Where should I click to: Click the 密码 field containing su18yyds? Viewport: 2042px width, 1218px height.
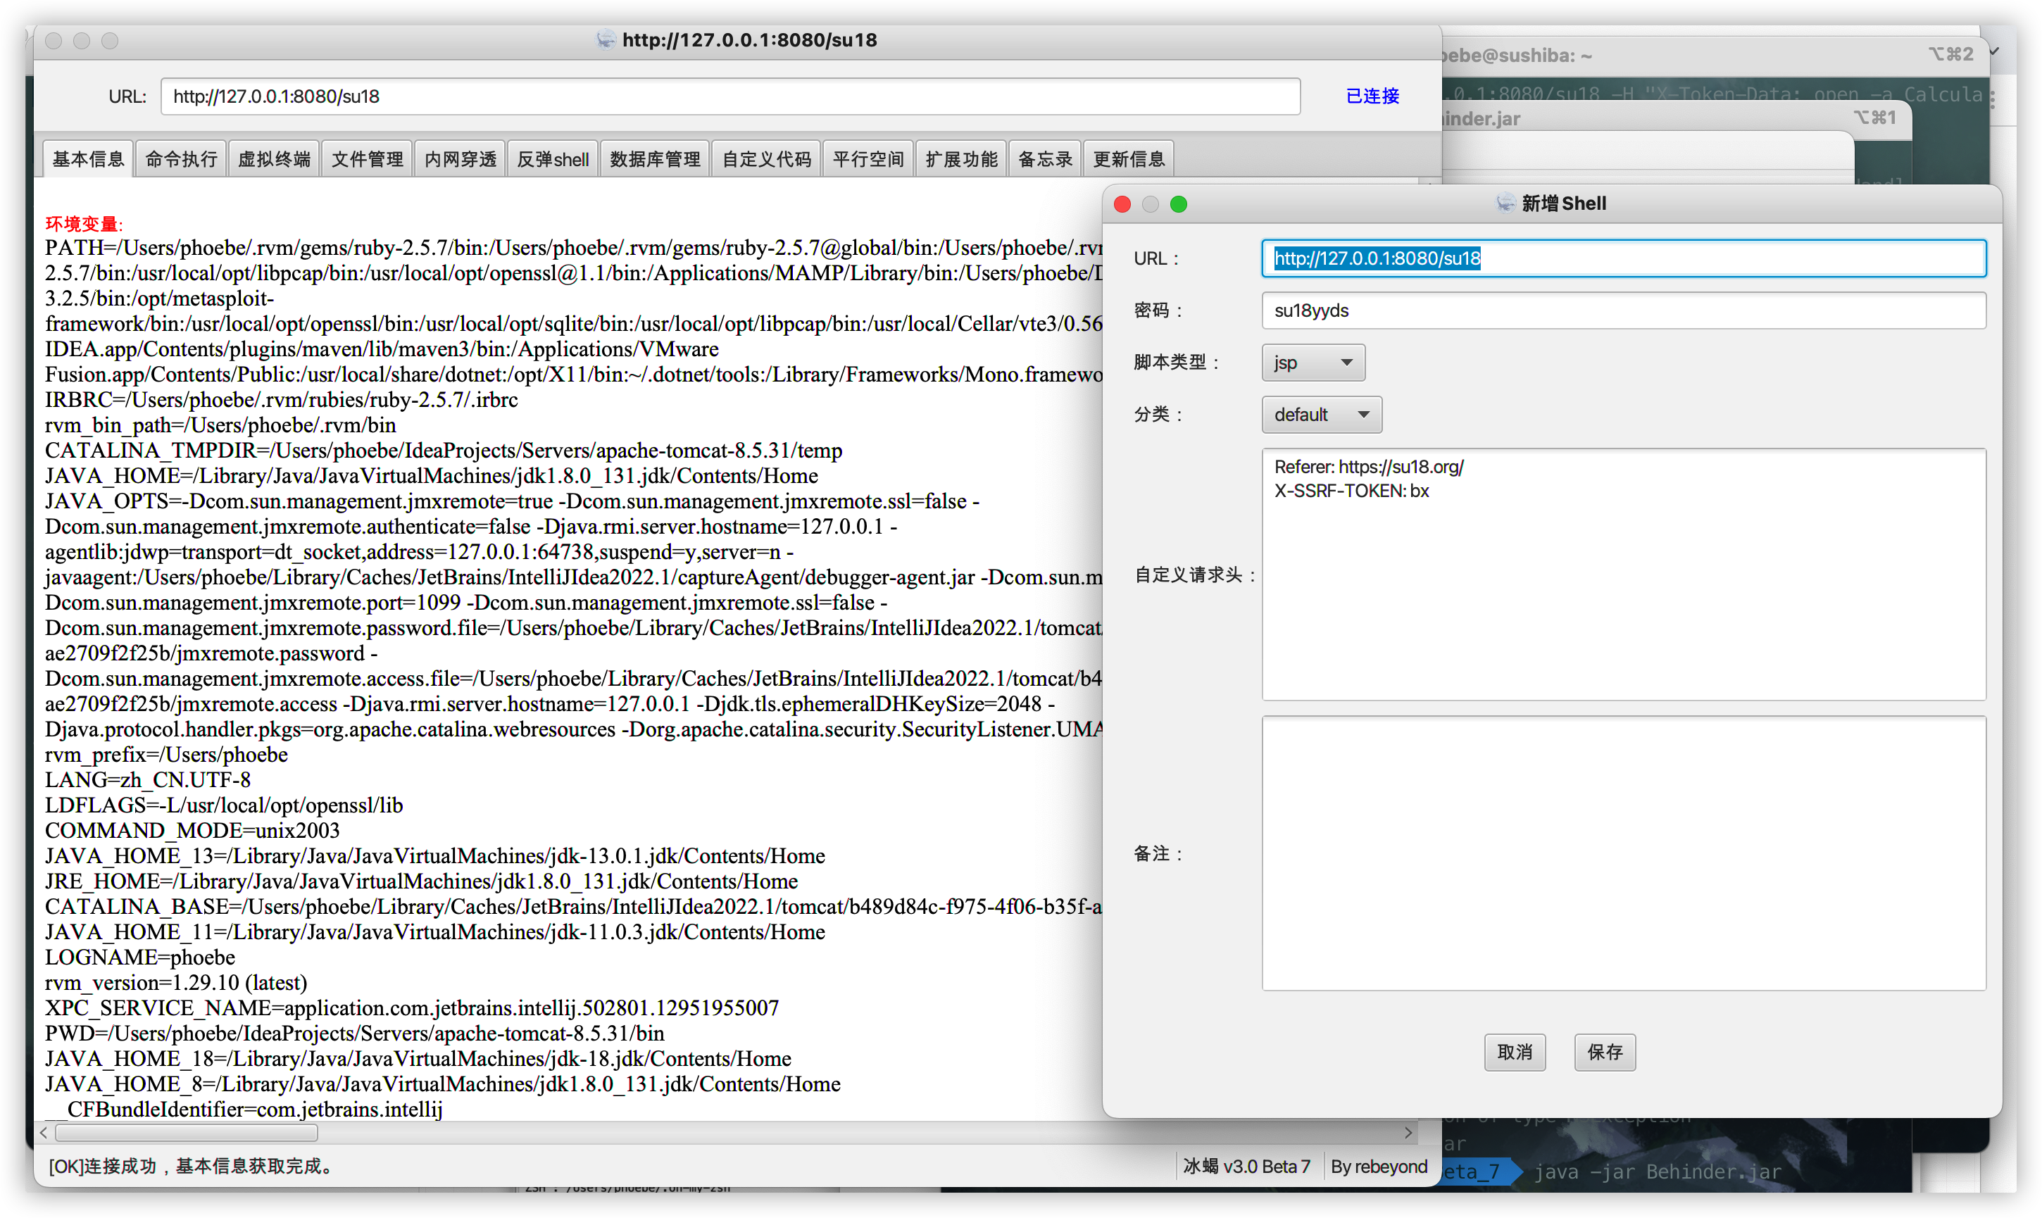tap(1622, 311)
